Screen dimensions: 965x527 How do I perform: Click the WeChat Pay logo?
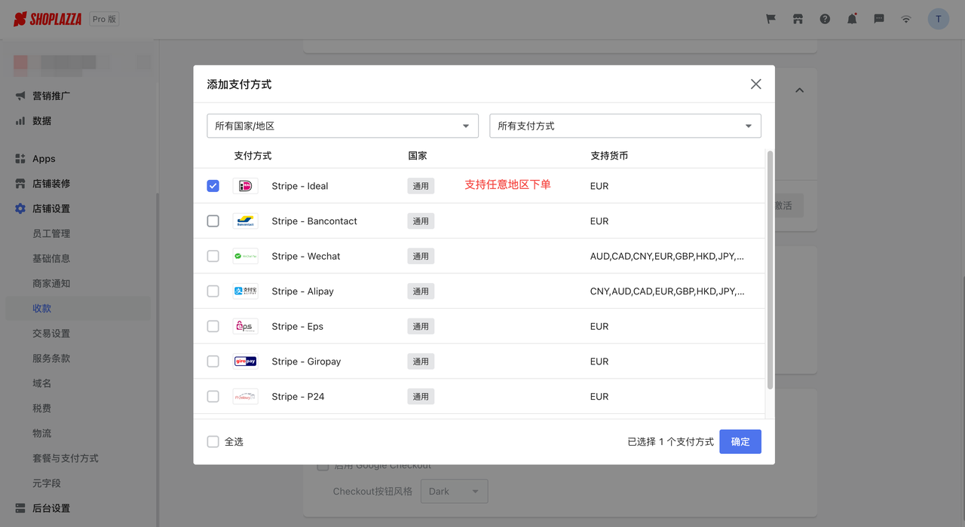[245, 256]
